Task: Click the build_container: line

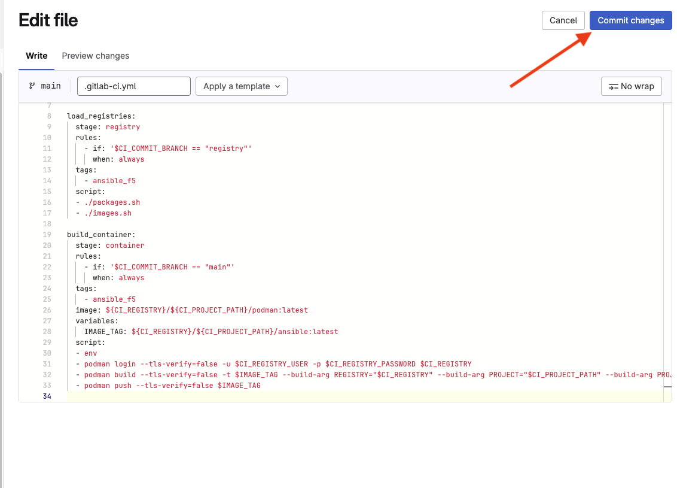Action: 101,234
